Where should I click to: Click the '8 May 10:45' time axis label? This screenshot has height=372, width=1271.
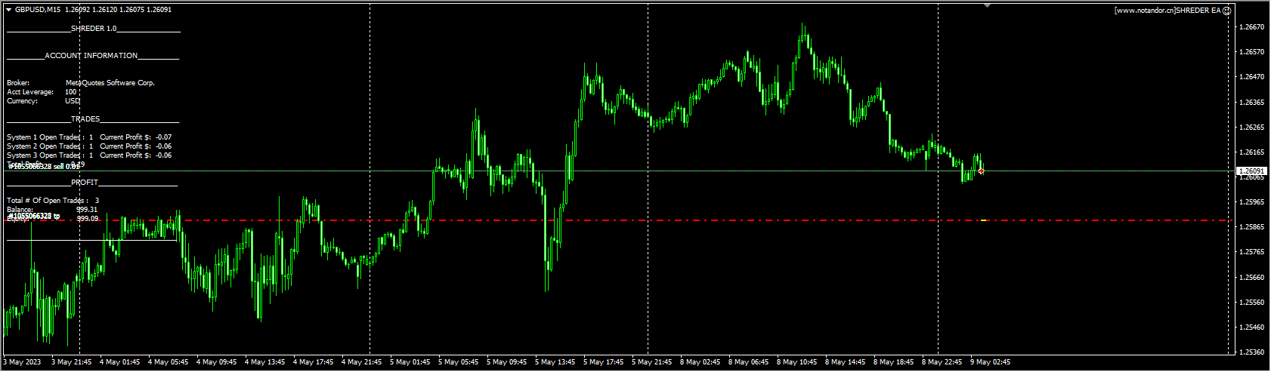click(796, 362)
